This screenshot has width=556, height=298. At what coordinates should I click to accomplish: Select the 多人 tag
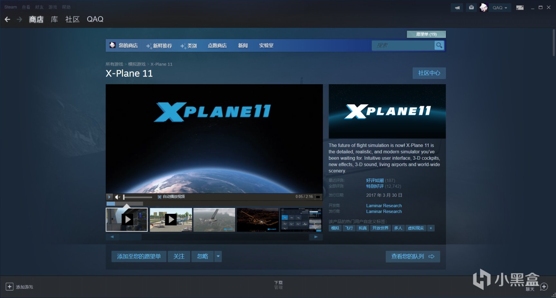398,228
